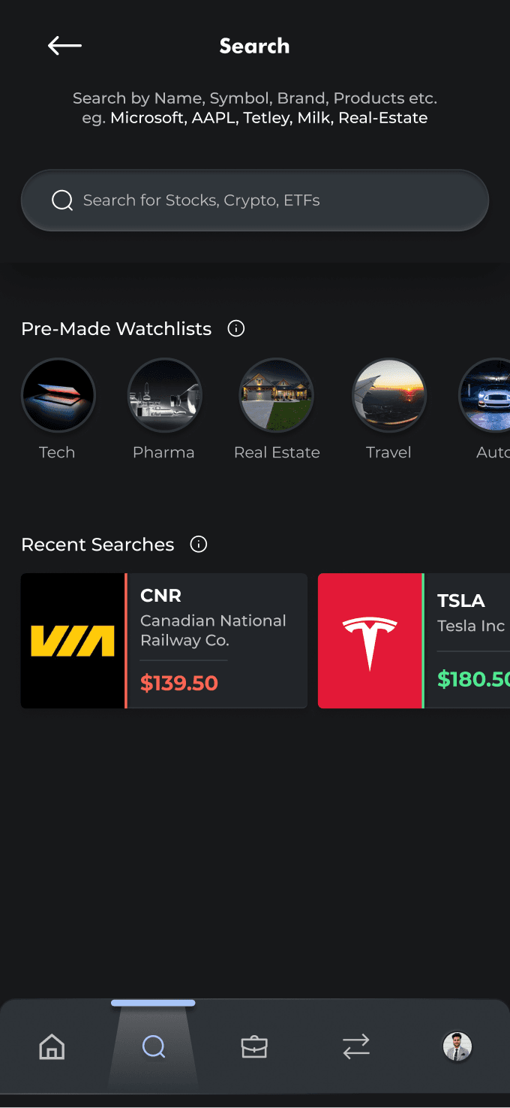Viewport: 510px width, 1108px height.
Task: Open info icon beside Pre-Made Watchlists
Action: [x=236, y=328]
